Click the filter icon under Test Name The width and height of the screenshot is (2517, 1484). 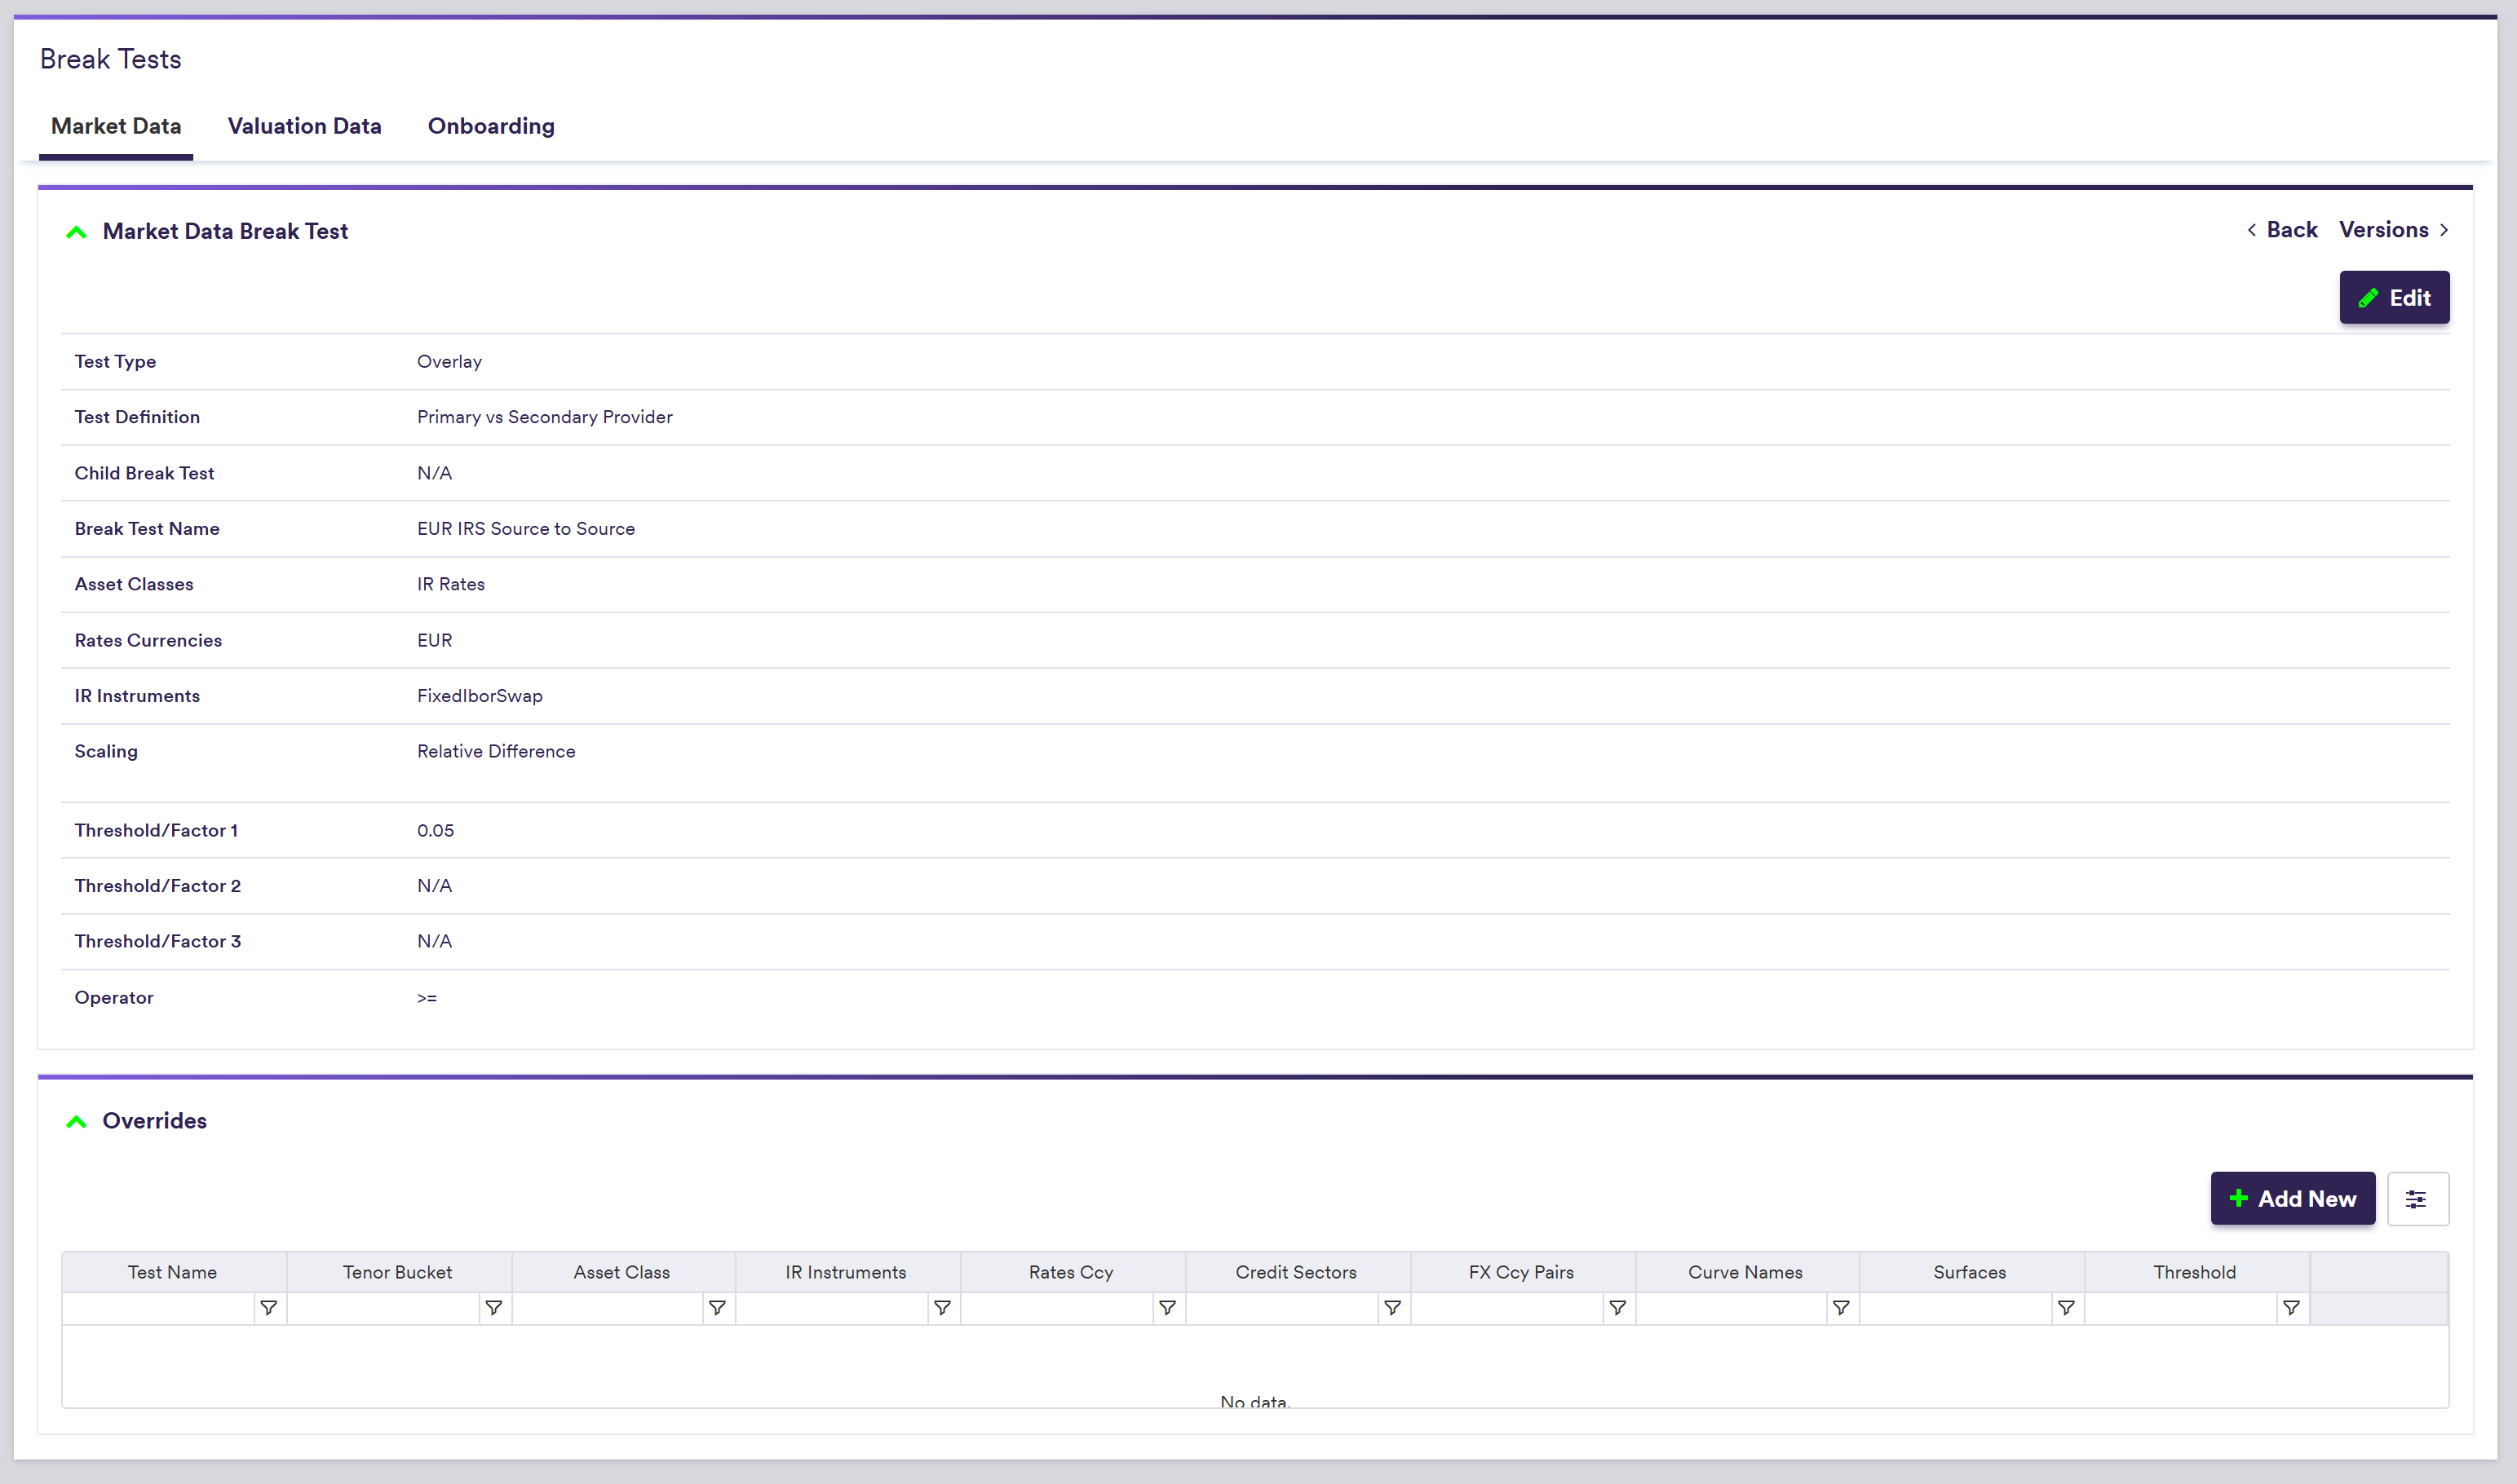pyautogui.click(x=268, y=1308)
